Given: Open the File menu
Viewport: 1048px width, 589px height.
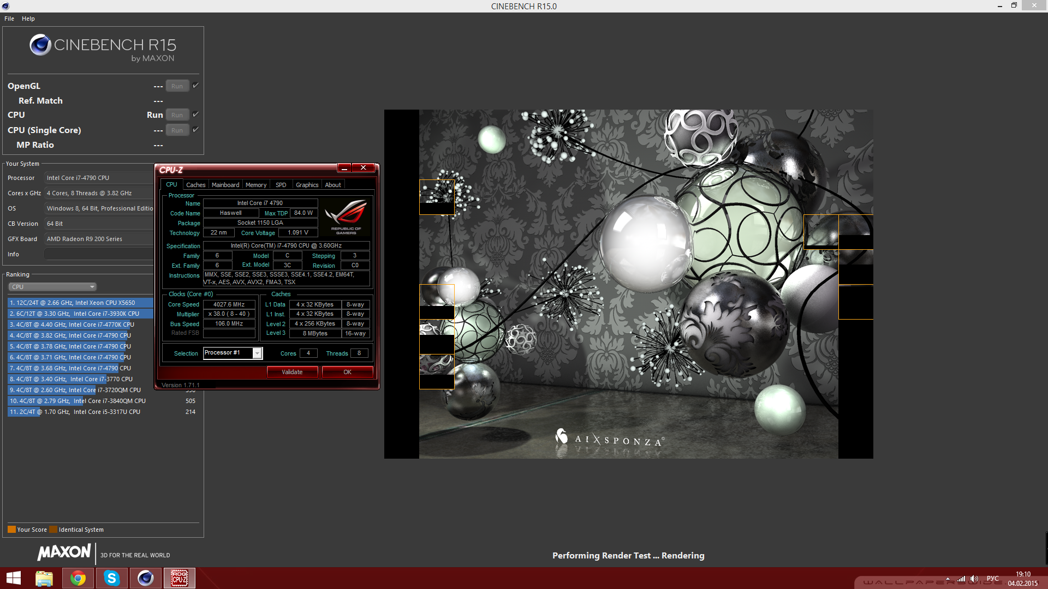Looking at the screenshot, I should 9,19.
